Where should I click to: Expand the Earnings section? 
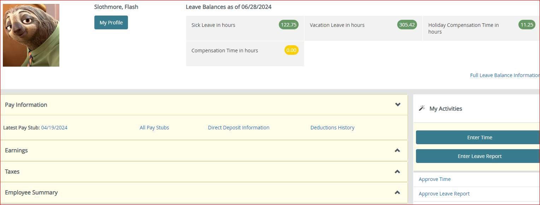coord(397,150)
